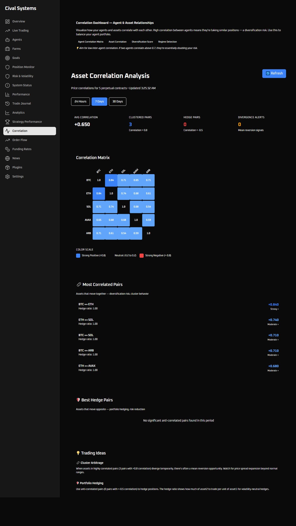This screenshot has width=296, height=526.
Task: Click the Position Monitor shield icon
Action: (7, 67)
